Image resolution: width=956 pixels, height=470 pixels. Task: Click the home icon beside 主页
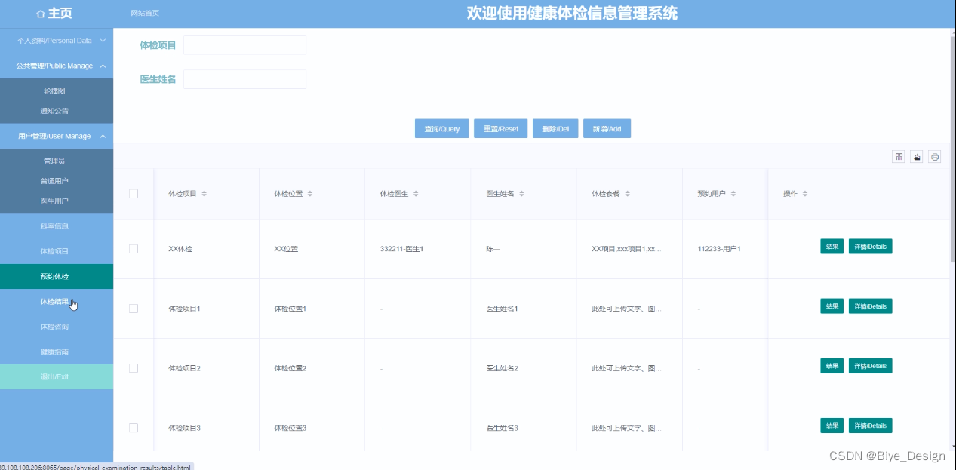click(41, 14)
